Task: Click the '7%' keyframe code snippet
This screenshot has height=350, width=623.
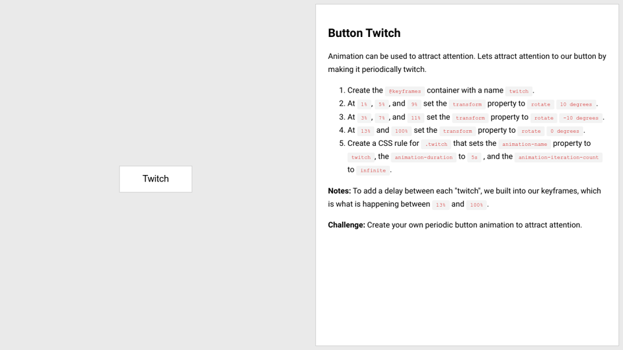Action: point(382,118)
